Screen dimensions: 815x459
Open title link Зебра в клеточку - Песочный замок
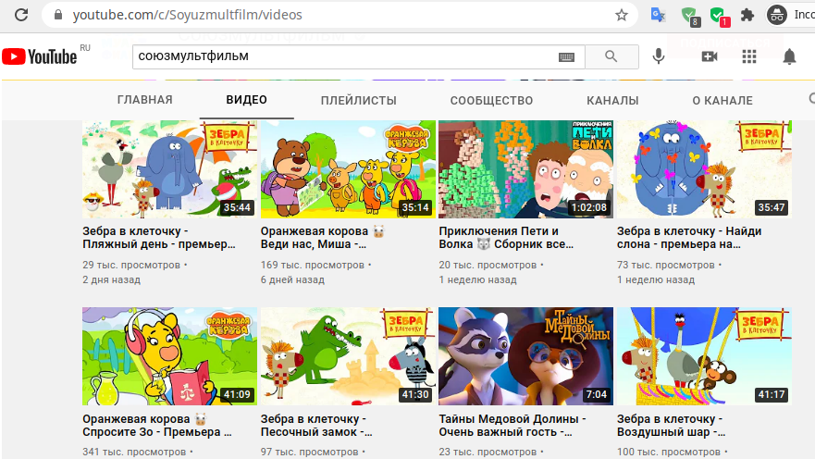tap(316, 425)
